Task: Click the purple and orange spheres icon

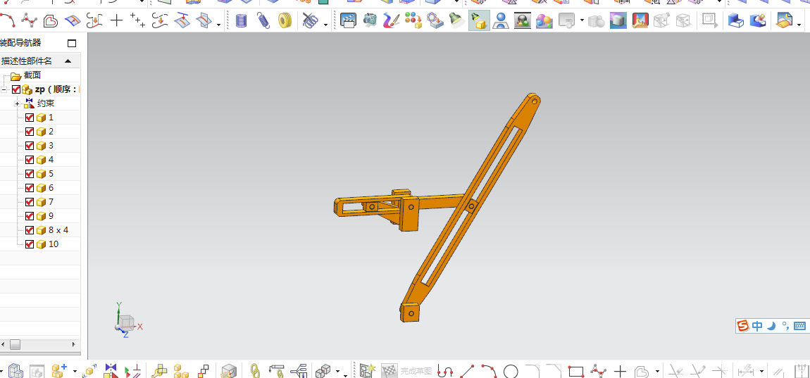Action: coord(544,20)
